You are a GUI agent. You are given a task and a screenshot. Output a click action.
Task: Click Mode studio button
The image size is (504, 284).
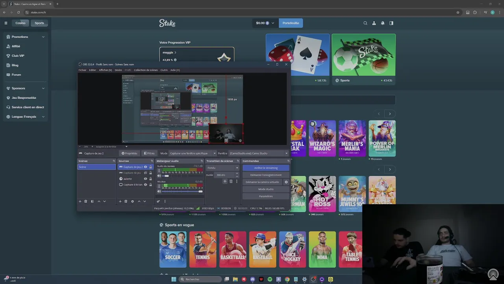(266, 189)
